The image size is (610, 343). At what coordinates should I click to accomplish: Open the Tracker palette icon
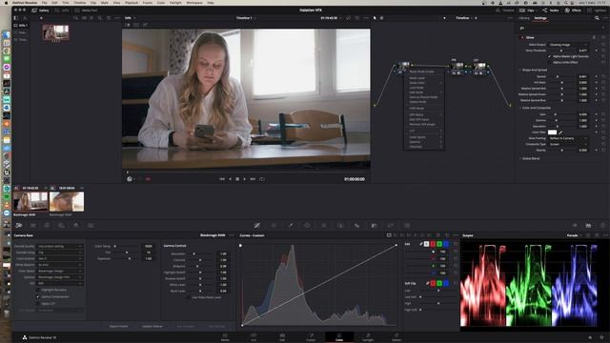(x=324, y=225)
